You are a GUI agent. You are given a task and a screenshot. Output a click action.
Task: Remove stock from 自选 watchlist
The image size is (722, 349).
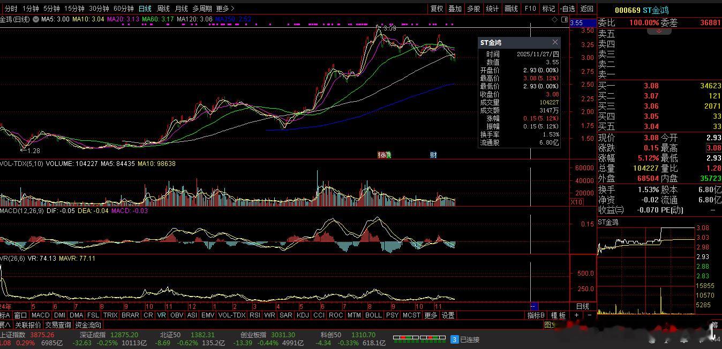tap(567, 9)
